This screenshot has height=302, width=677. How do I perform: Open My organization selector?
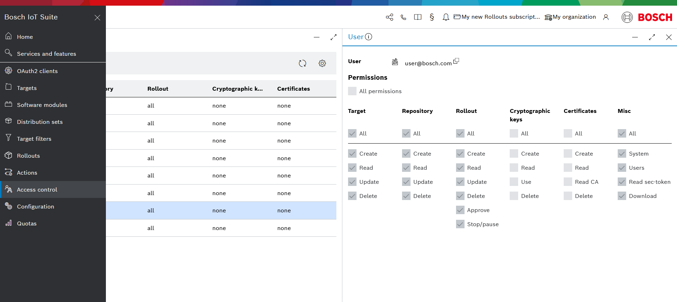570,17
